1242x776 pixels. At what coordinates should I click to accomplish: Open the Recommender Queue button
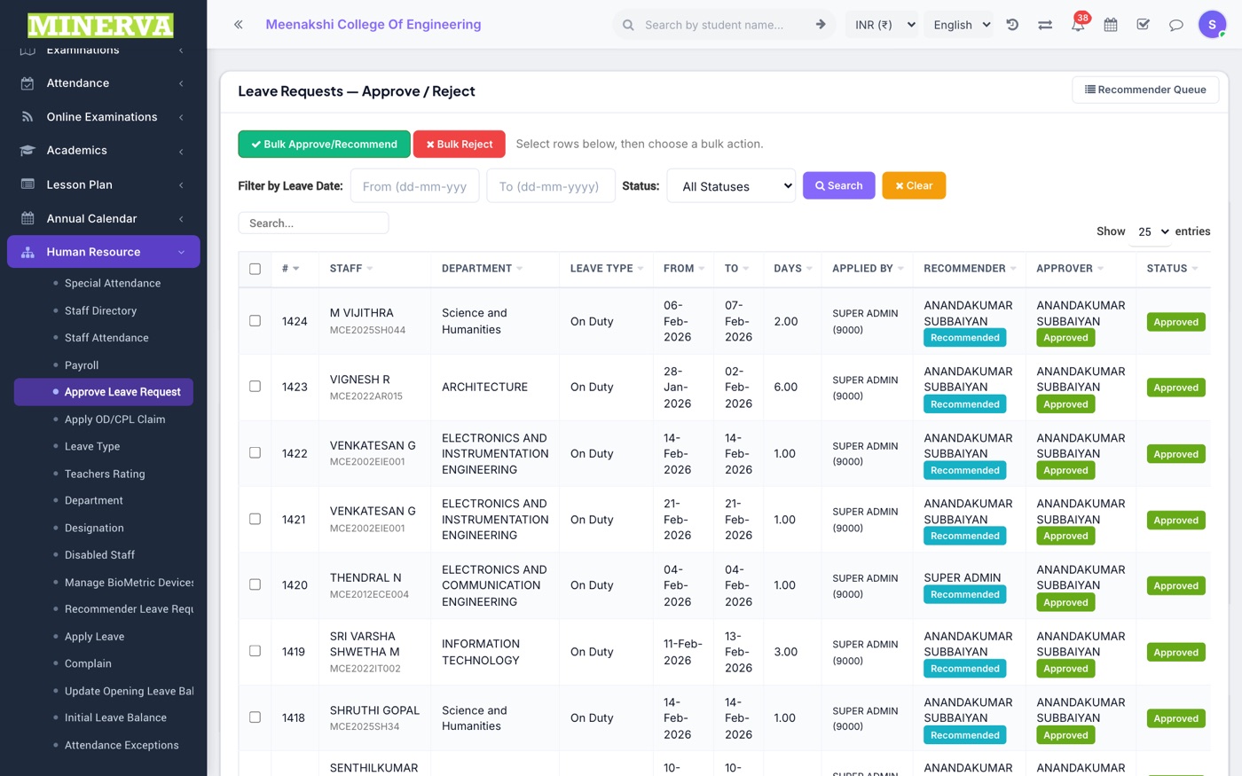1145,90
